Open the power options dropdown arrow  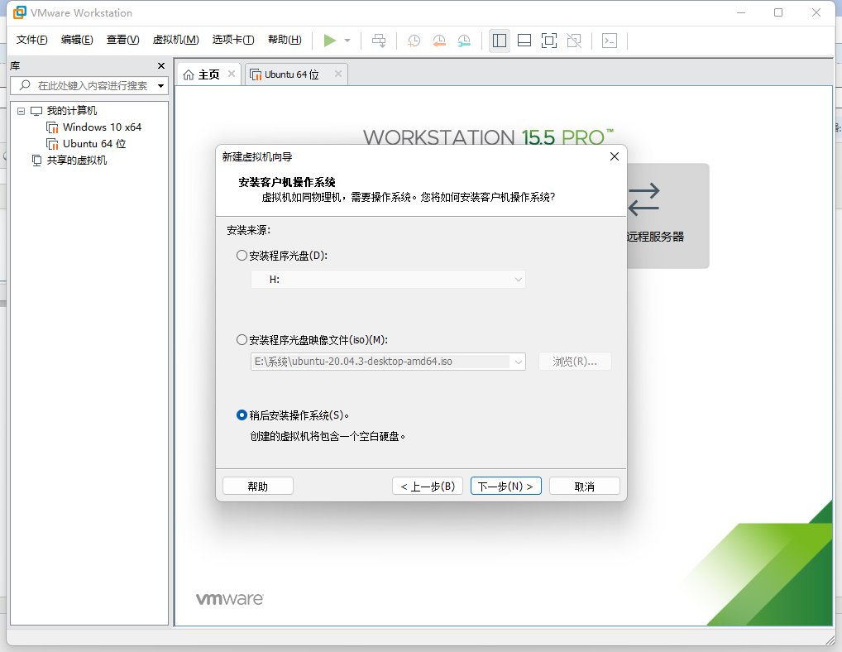coord(347,41)
